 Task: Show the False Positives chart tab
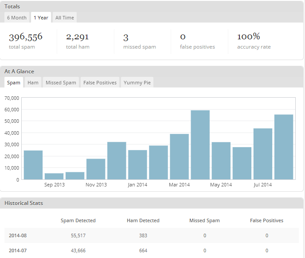tap(100, 83)
